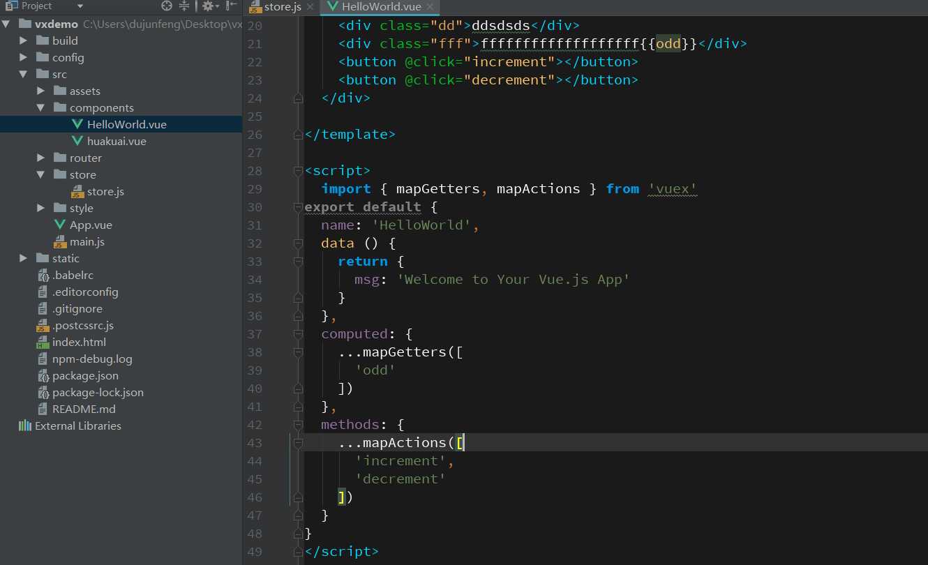Fold the script tag at line 28
Viewport: 928px width, 565px height.
pos(298,170)
